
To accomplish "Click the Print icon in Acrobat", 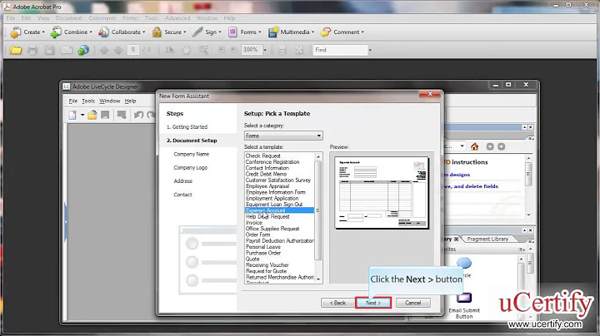I will (32, 50).
